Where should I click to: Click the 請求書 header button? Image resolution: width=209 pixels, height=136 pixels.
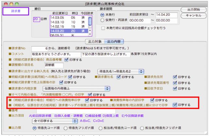click(x=16, y=11)
